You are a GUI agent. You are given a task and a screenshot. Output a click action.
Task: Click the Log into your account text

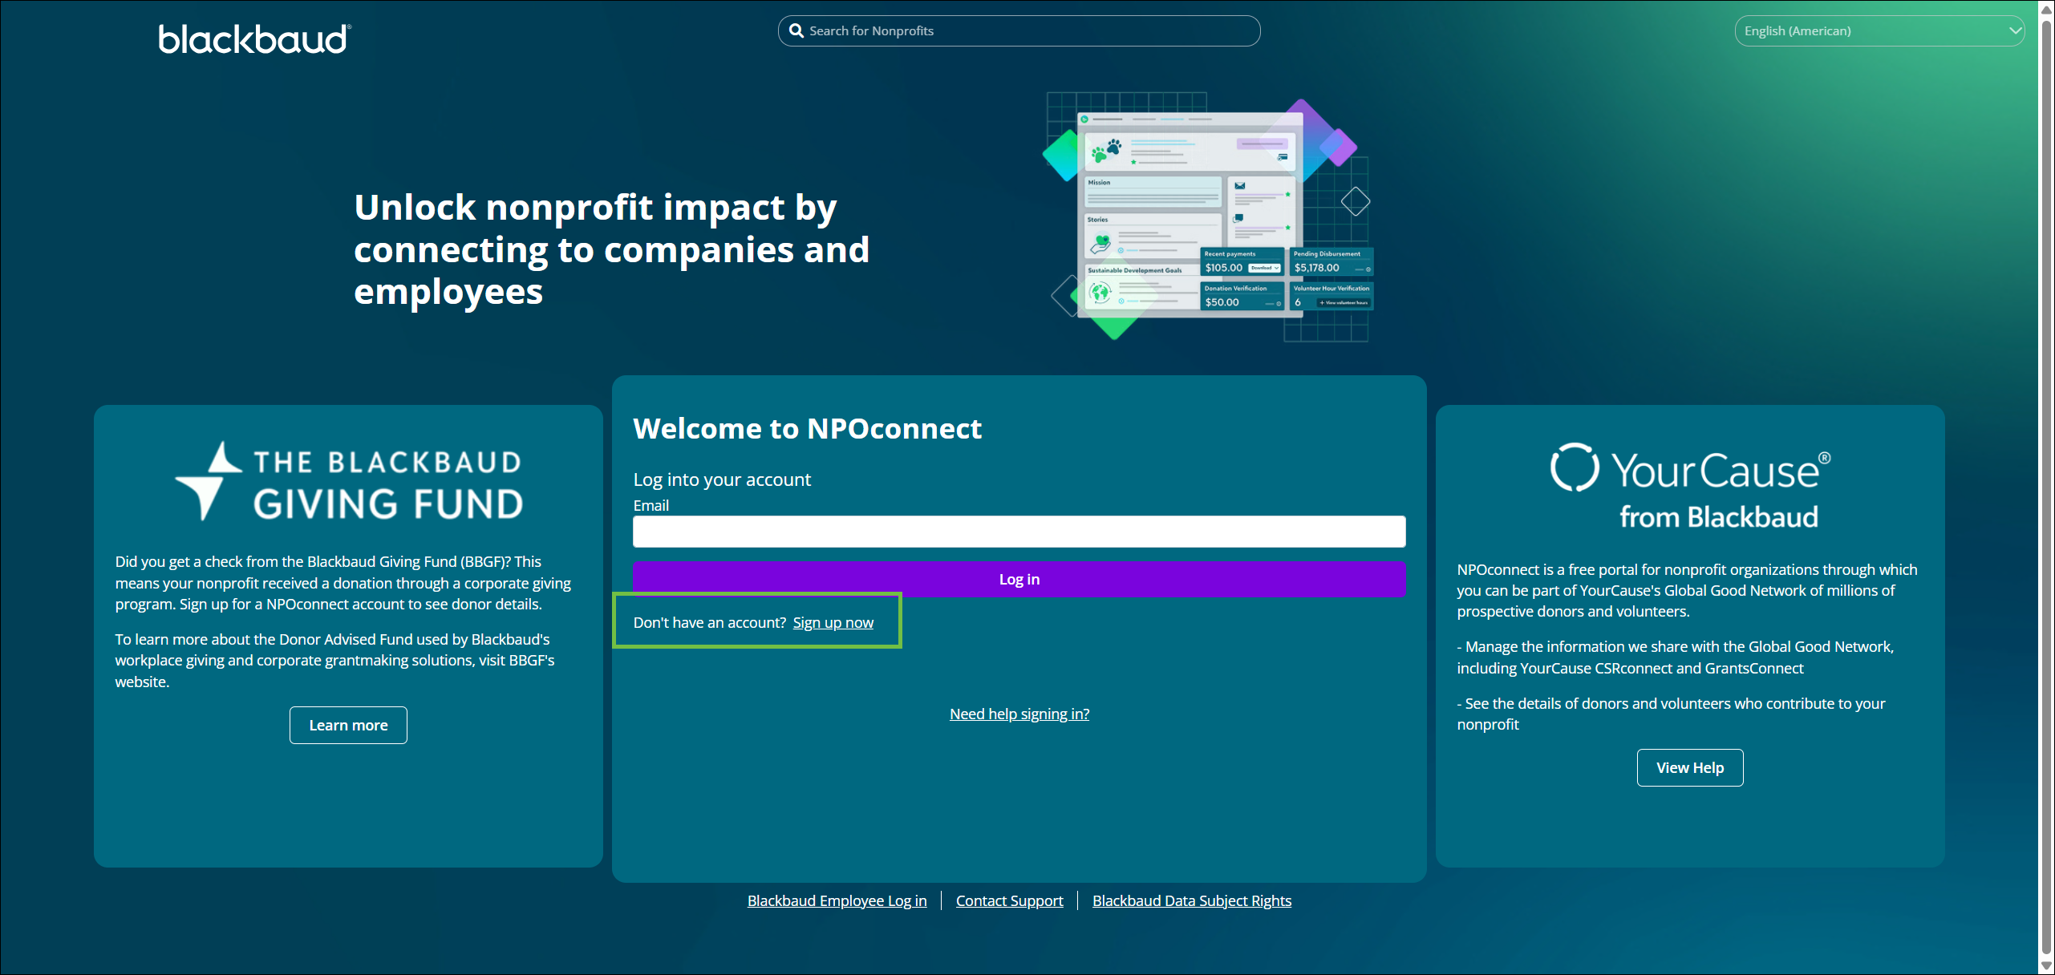tap(722, 479)
